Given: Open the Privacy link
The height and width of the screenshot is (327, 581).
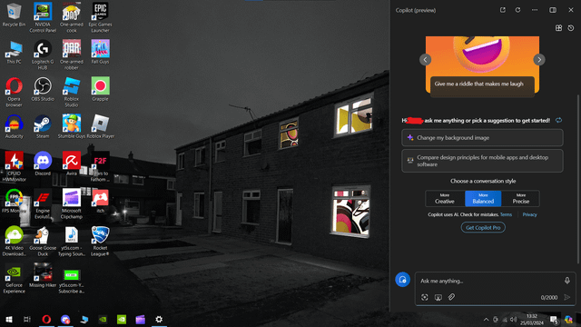Looking at the screenshot, I should pyautogui.click(x=529, y=214).
